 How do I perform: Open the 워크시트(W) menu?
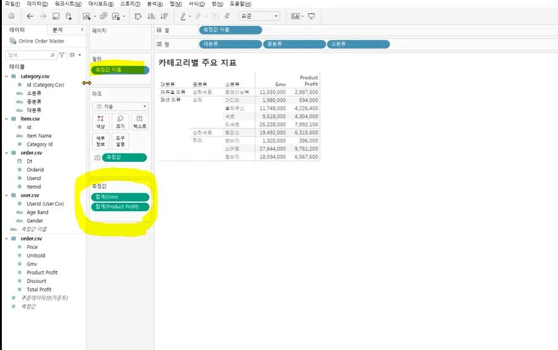click(x=68, y=4)
